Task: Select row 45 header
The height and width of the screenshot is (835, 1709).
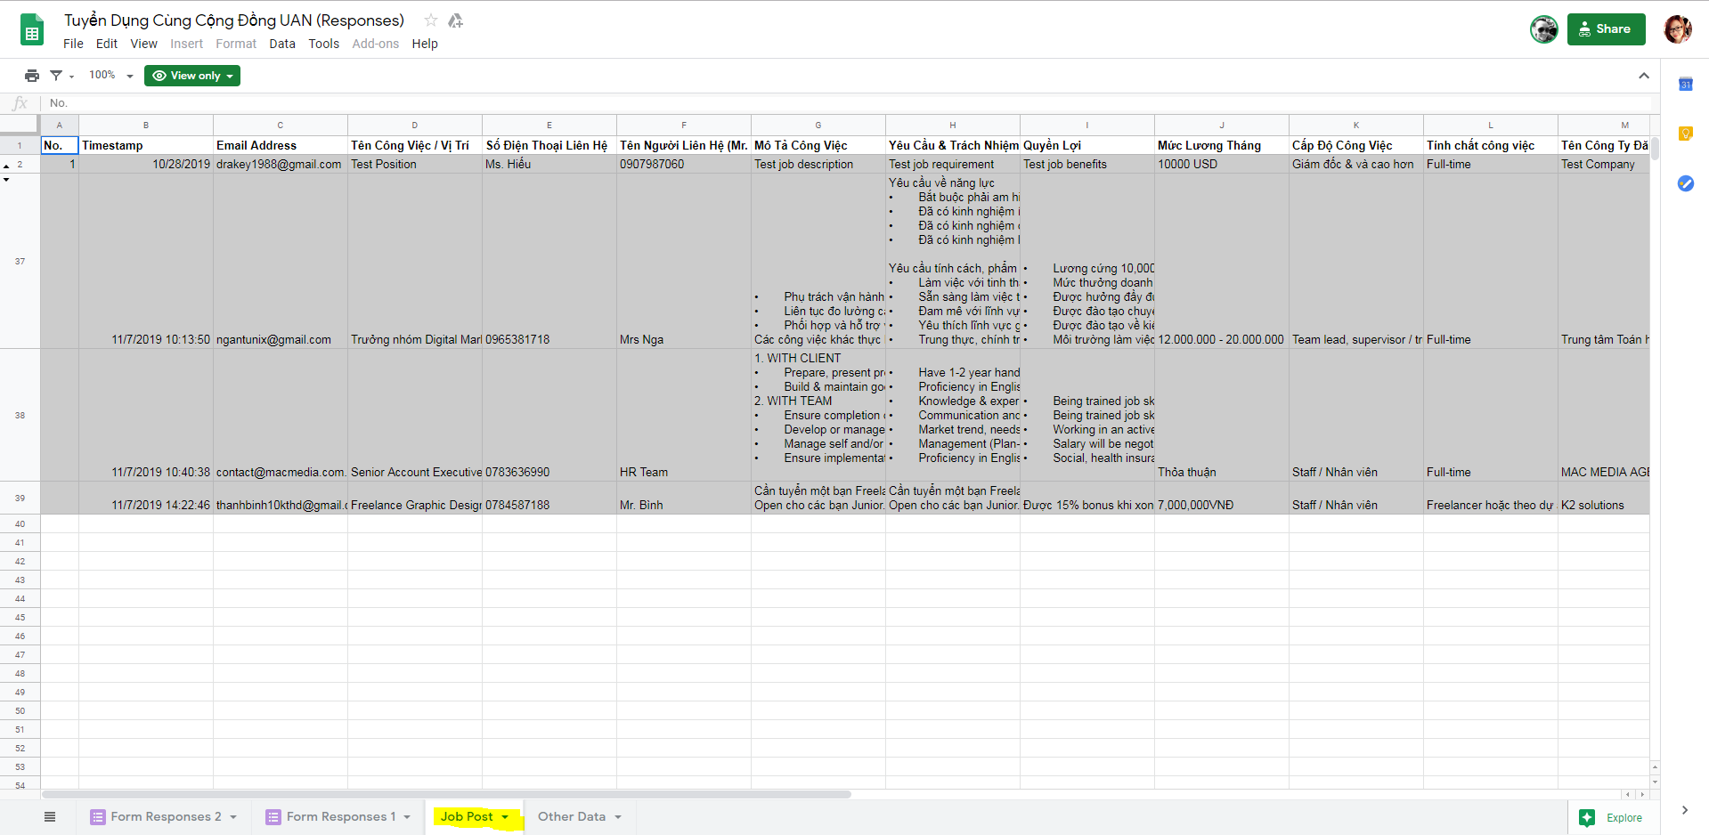Action: [x=20, y=617]
